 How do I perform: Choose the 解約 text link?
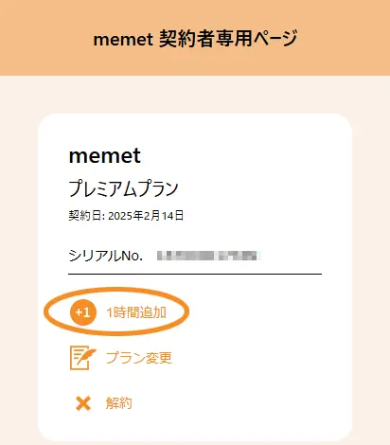tap(118, 403)
